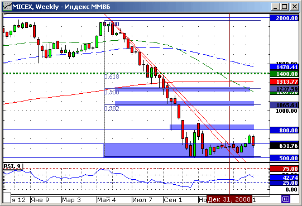302x206 pixels.
Task: Click the small empty box at bottom-left corner
Action: pyautogui.click(x=7, y=198)
